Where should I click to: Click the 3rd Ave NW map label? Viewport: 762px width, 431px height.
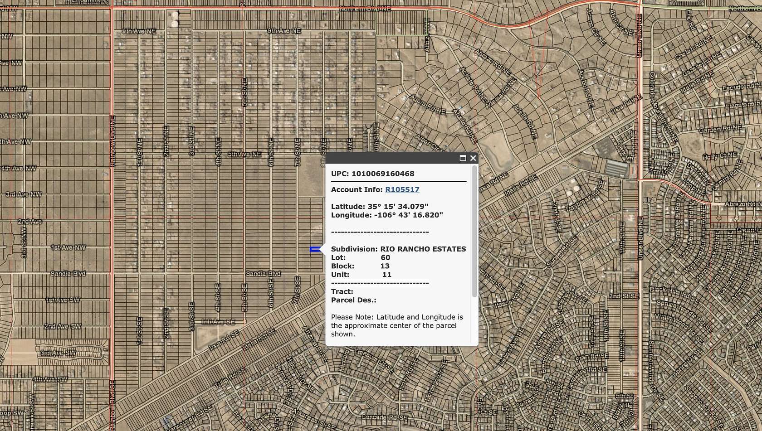(24, 194)
